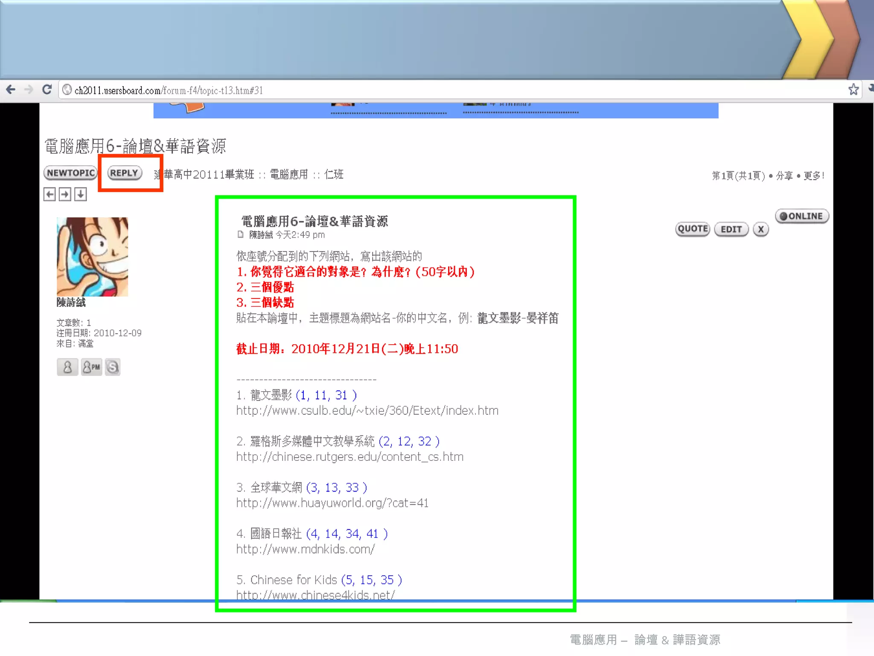Viewport: 874px width, 656px height.
Task: Click the Skype contact icon
Action: click(113, 367)
